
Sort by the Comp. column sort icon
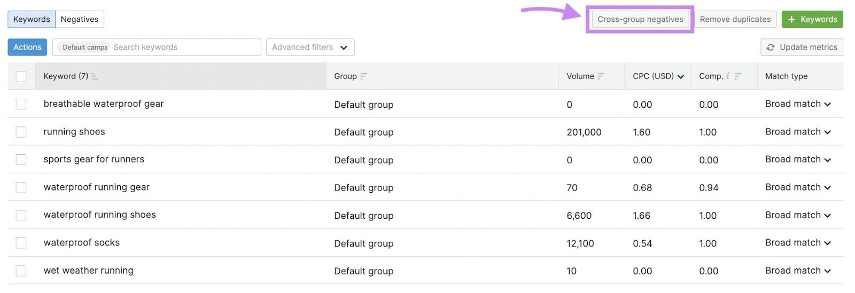coord(737,76)
